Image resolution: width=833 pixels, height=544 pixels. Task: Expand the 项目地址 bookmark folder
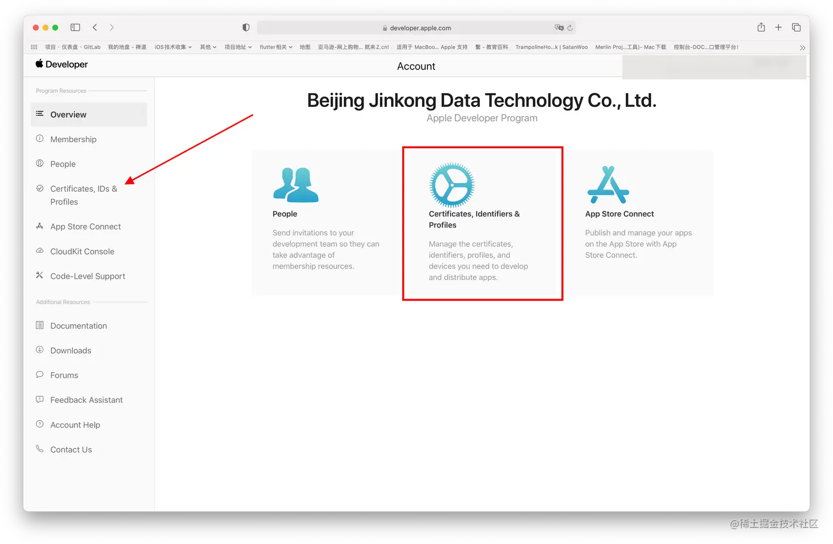[238, 47]
